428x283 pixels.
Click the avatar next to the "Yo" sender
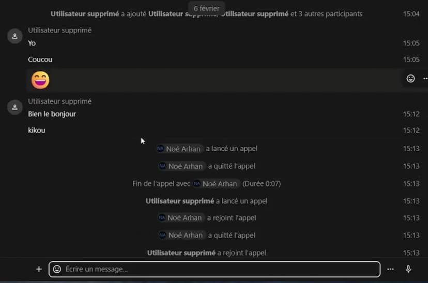(x=14, y=36)
